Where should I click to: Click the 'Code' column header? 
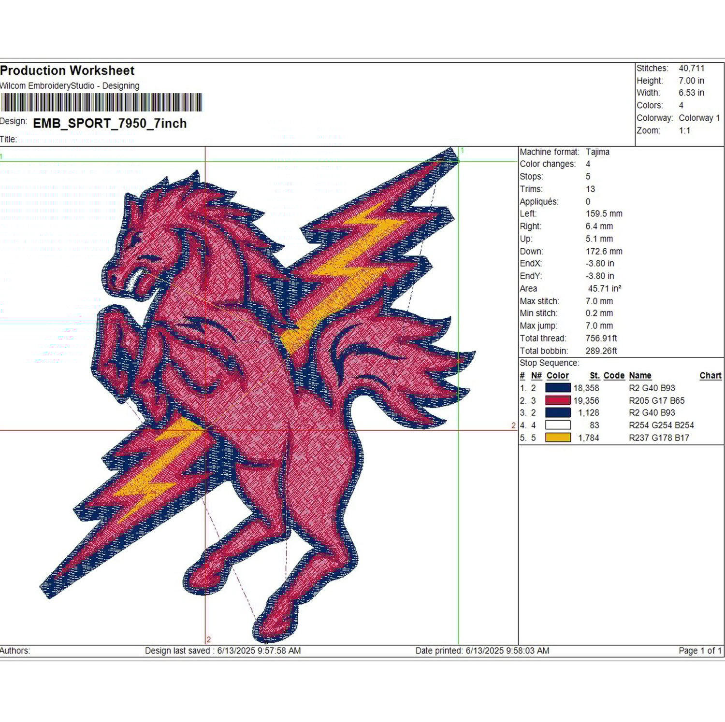(614, 375)
